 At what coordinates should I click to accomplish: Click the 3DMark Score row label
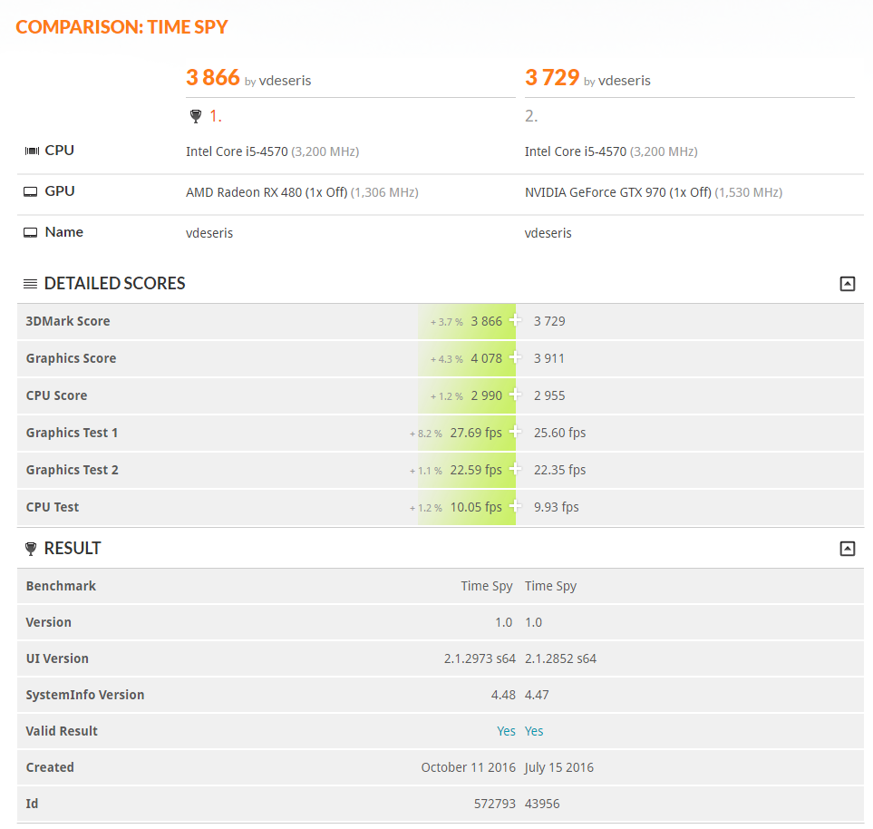point(68,321)
